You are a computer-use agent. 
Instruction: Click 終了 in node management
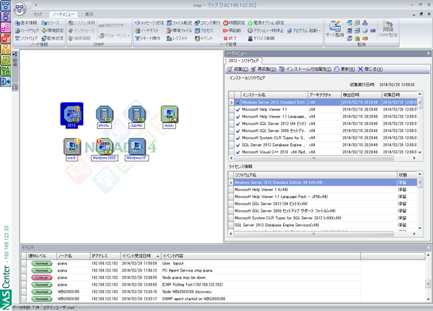230,38
